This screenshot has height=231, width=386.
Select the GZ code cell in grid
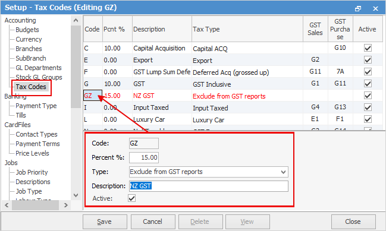(x=93, y=96)
